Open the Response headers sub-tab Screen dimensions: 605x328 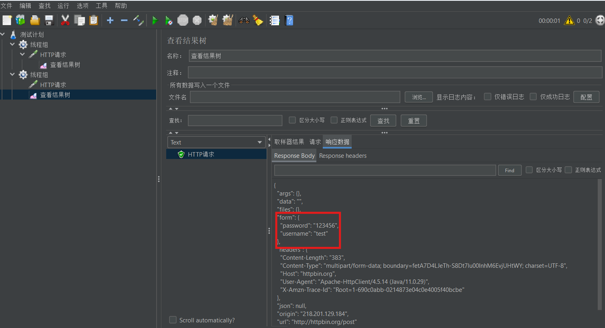click(x=343, y=156)
